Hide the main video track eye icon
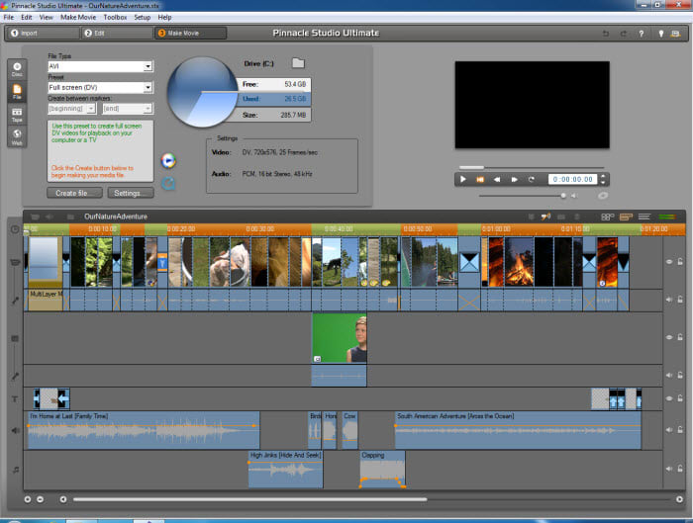This screenshot has width=693, height=523. [x=669, y=262]
